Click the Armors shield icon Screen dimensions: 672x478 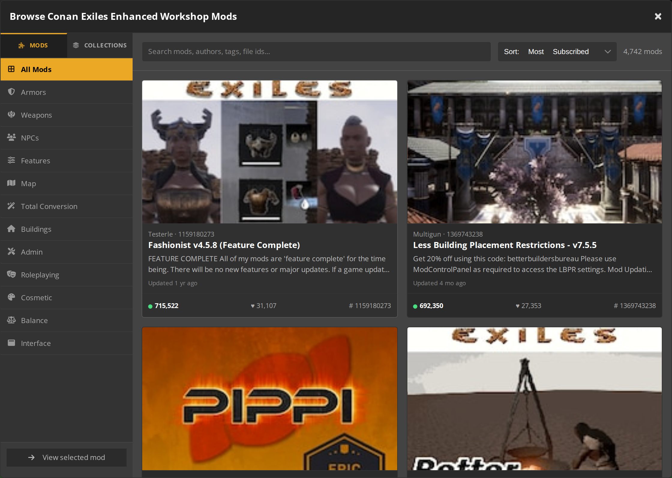pos(11,92)
